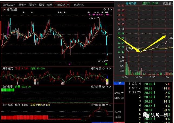Select the 画线 drawing tool menu
This screenshot has height=123, width=174.
point(42,5)
